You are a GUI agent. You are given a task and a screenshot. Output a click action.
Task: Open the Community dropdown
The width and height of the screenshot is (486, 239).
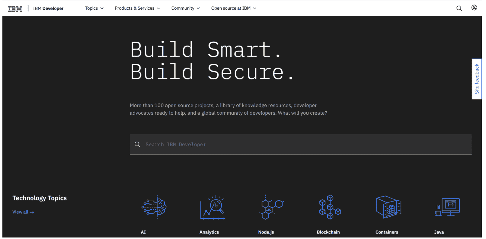tap(185, 8)
